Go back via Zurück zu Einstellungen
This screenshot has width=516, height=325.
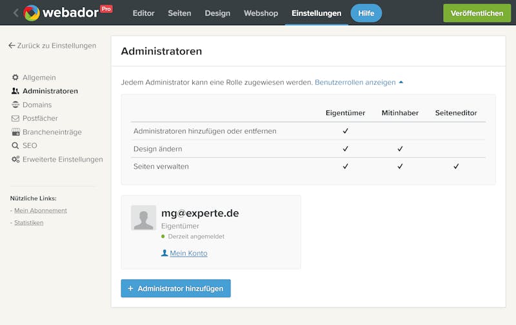click(52, 45)
